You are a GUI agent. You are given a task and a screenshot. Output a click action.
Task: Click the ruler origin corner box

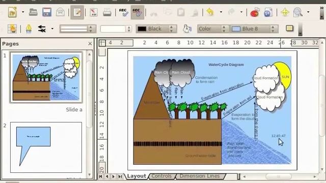(102, 43)
